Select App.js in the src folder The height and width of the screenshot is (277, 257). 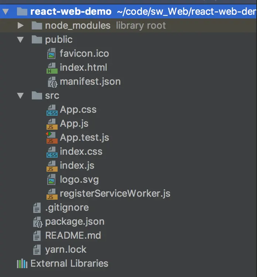[x=74, y=124]
